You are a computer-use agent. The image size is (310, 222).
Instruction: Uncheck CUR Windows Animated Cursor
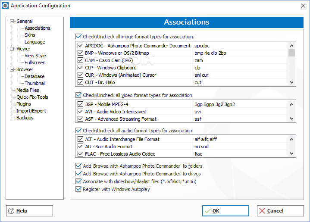click(80, 75)
